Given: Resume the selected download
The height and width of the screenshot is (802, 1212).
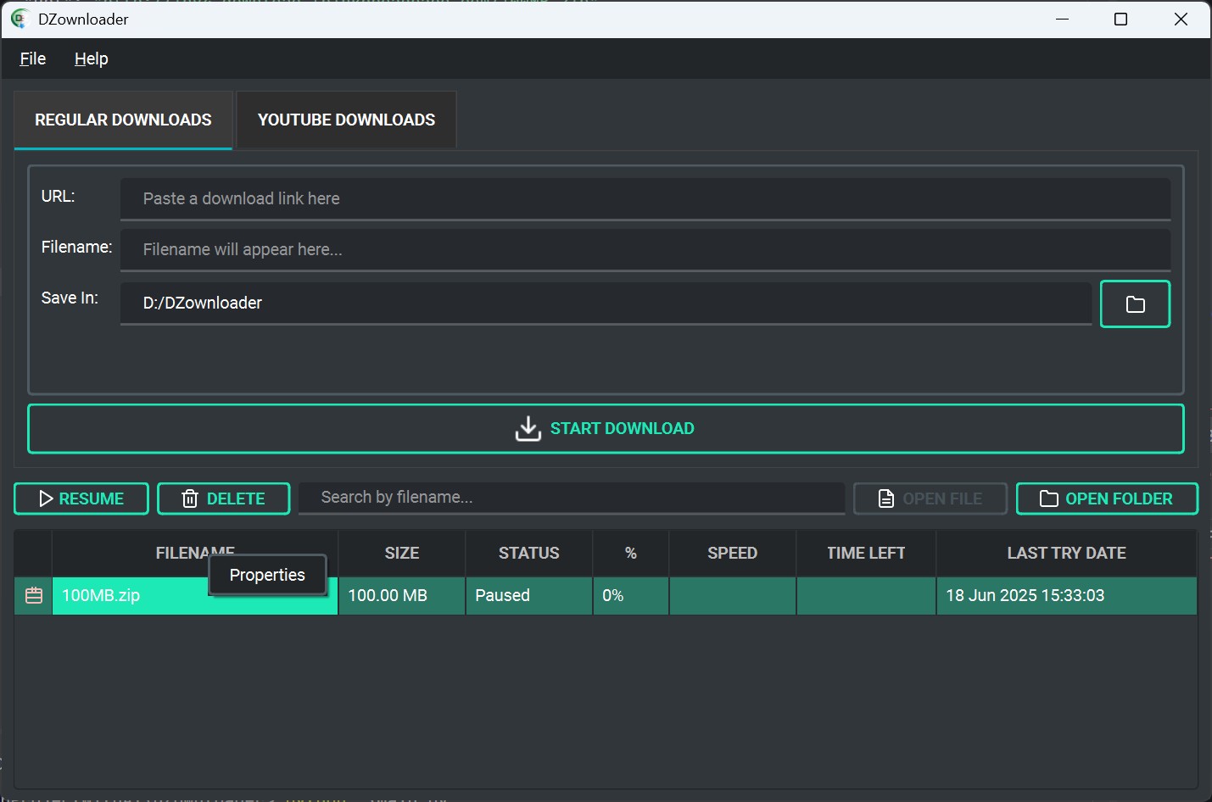Looking at the screenshot, I should click(x=81, y=498).
